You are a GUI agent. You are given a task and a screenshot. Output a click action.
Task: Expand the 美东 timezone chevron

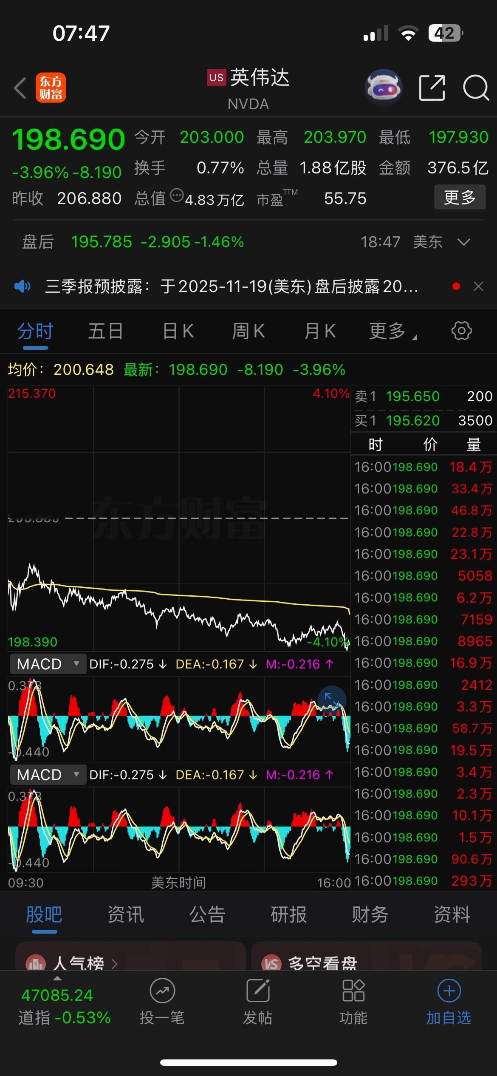pos(463,242)
